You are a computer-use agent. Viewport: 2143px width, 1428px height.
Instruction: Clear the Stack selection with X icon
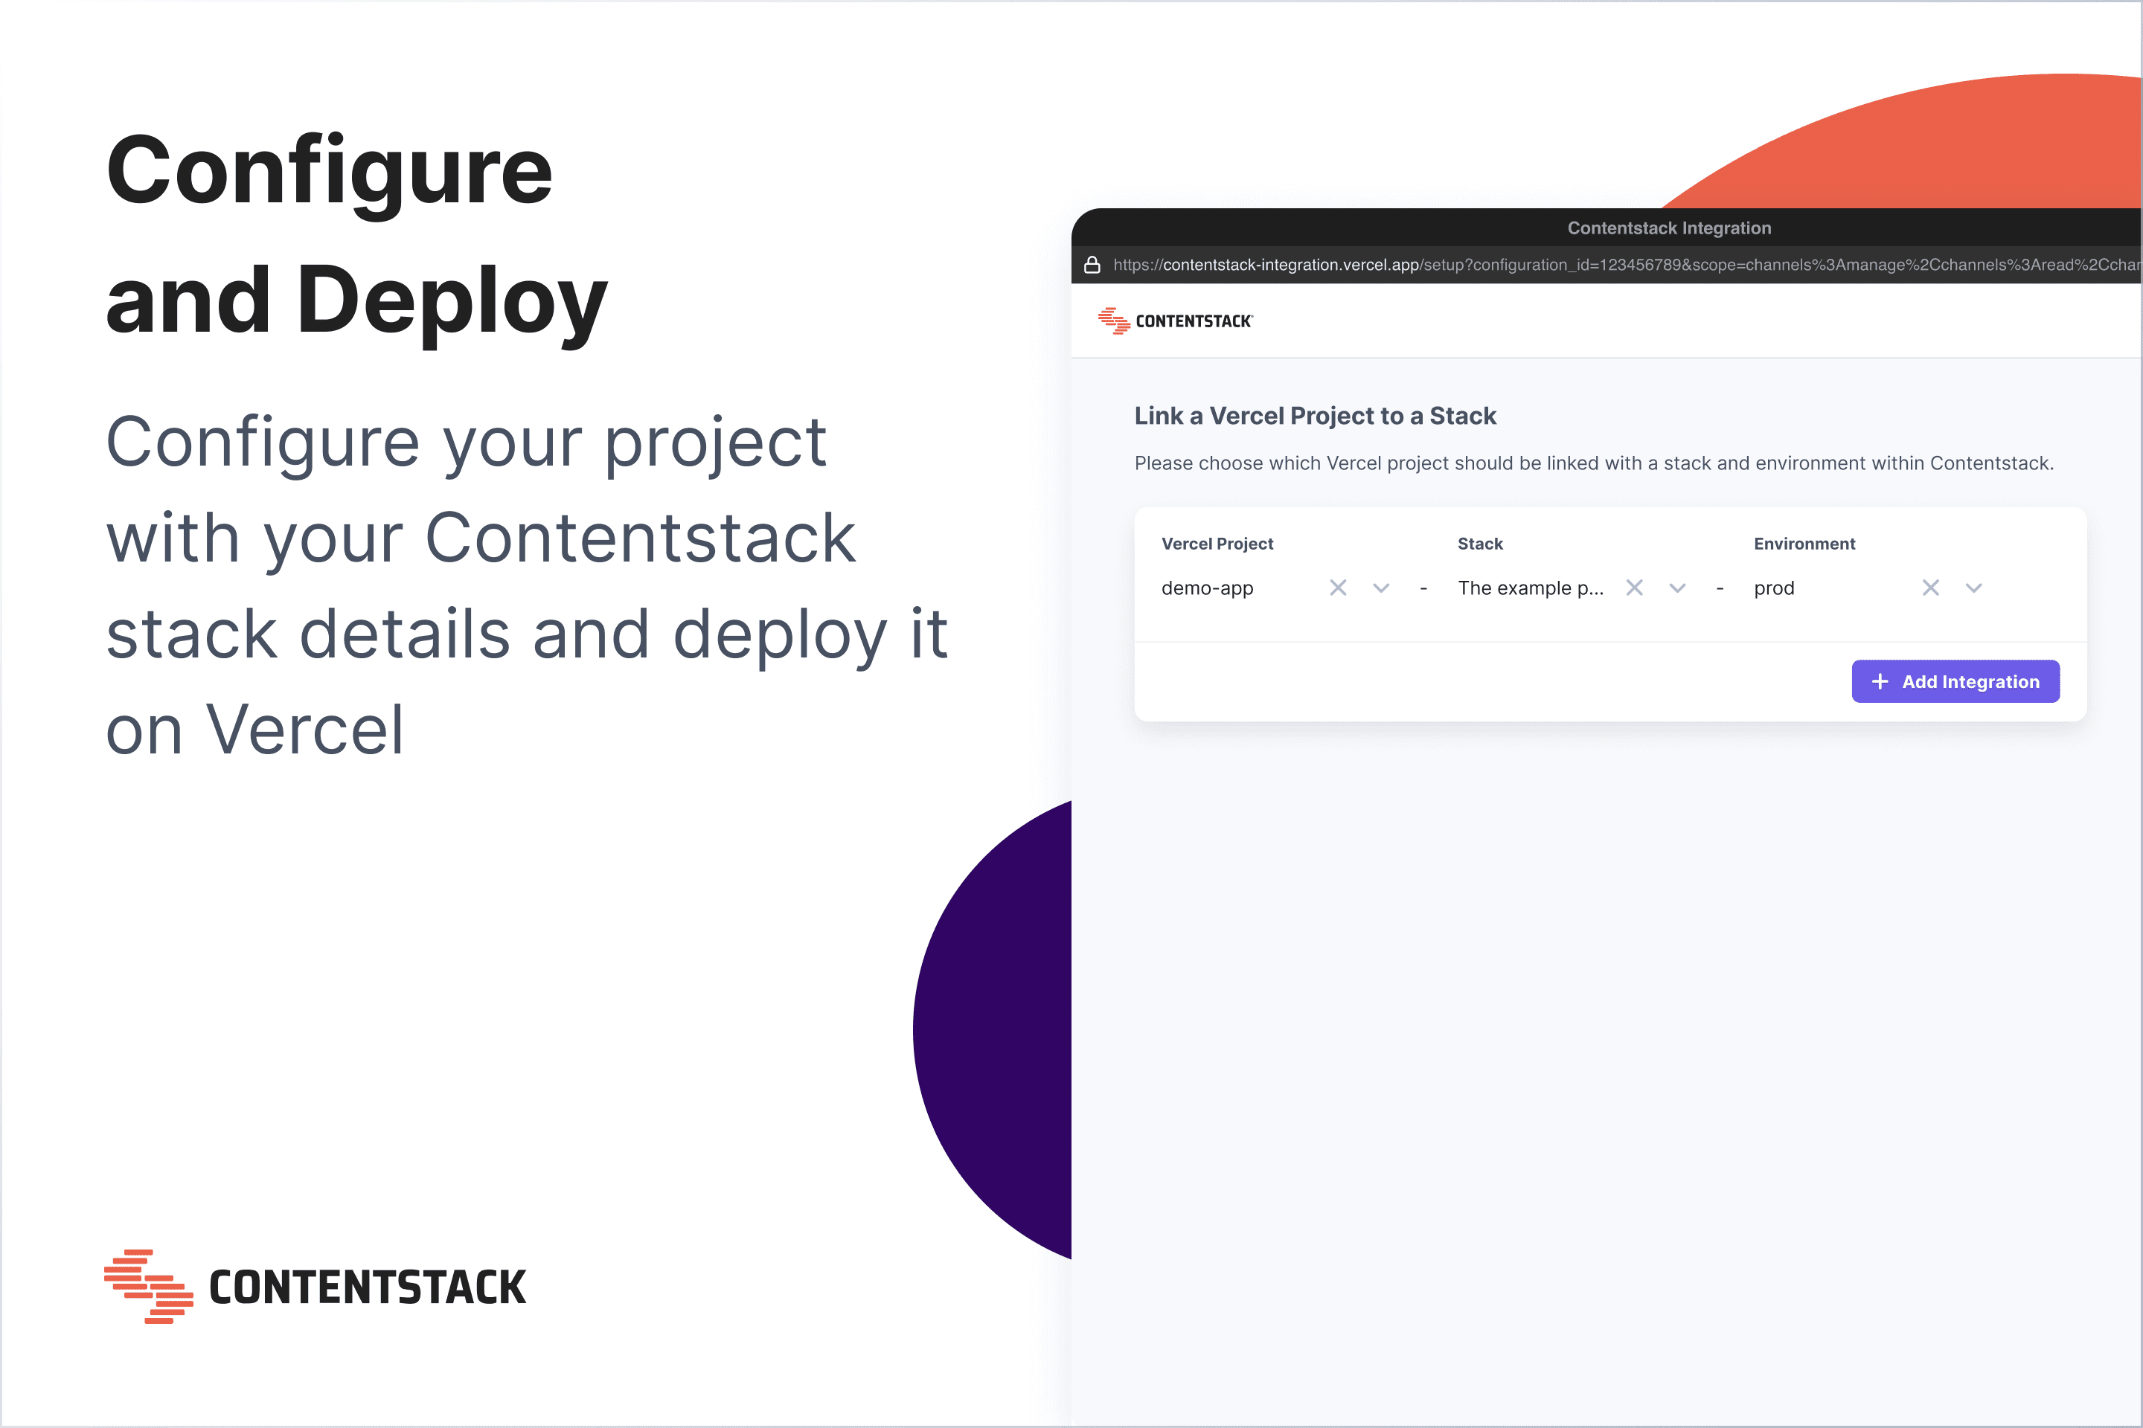(x=1635, y=588)
